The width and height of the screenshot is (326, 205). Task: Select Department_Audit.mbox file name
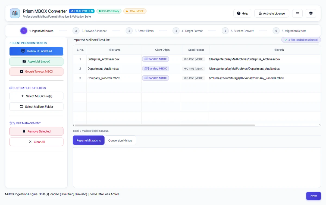pos(103,69)
